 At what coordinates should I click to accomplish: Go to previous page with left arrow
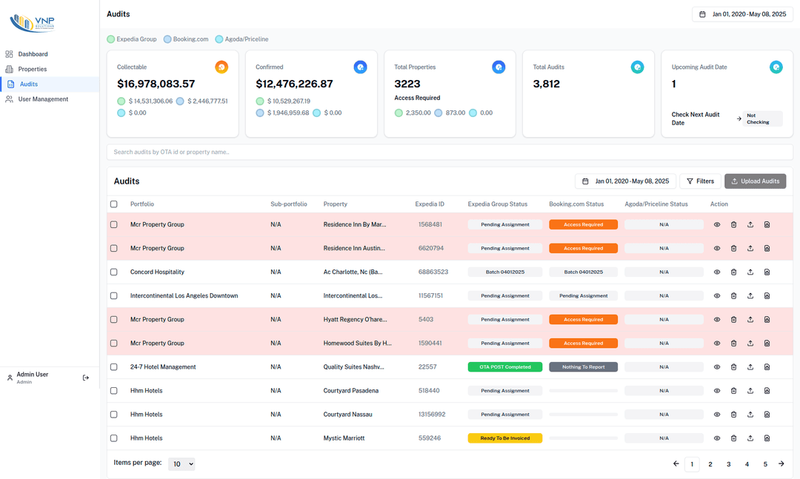(x=676, y=463)
